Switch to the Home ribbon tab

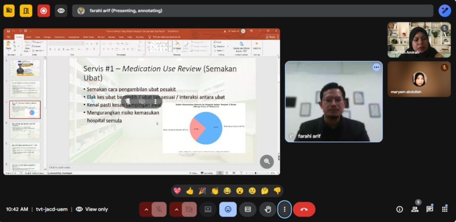[19, 37]
